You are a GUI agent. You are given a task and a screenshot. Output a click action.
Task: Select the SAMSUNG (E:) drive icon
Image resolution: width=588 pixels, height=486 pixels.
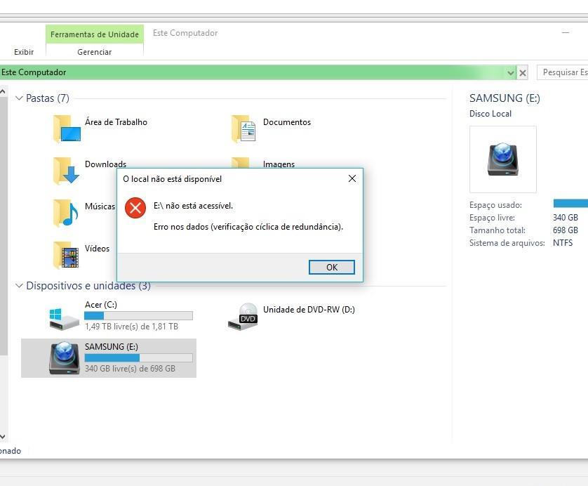tap(64, 358)
